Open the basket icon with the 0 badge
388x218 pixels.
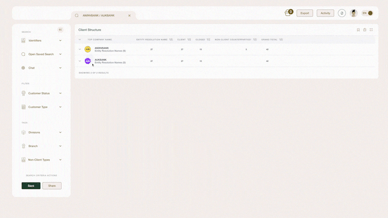288,13
